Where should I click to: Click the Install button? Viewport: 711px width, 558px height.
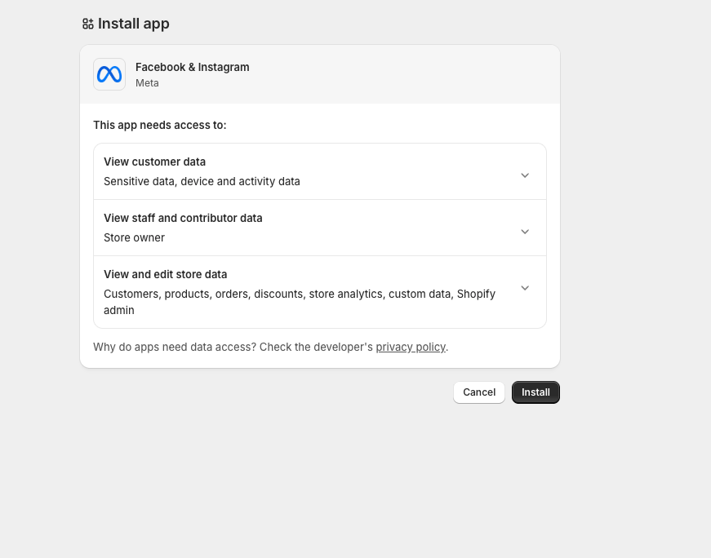click(535, 392)
